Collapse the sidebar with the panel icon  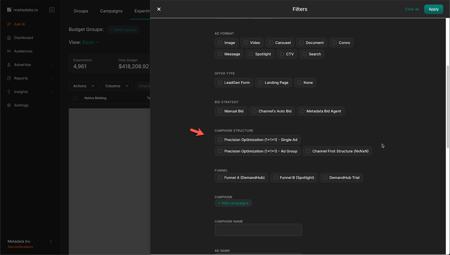pos(52,10)
